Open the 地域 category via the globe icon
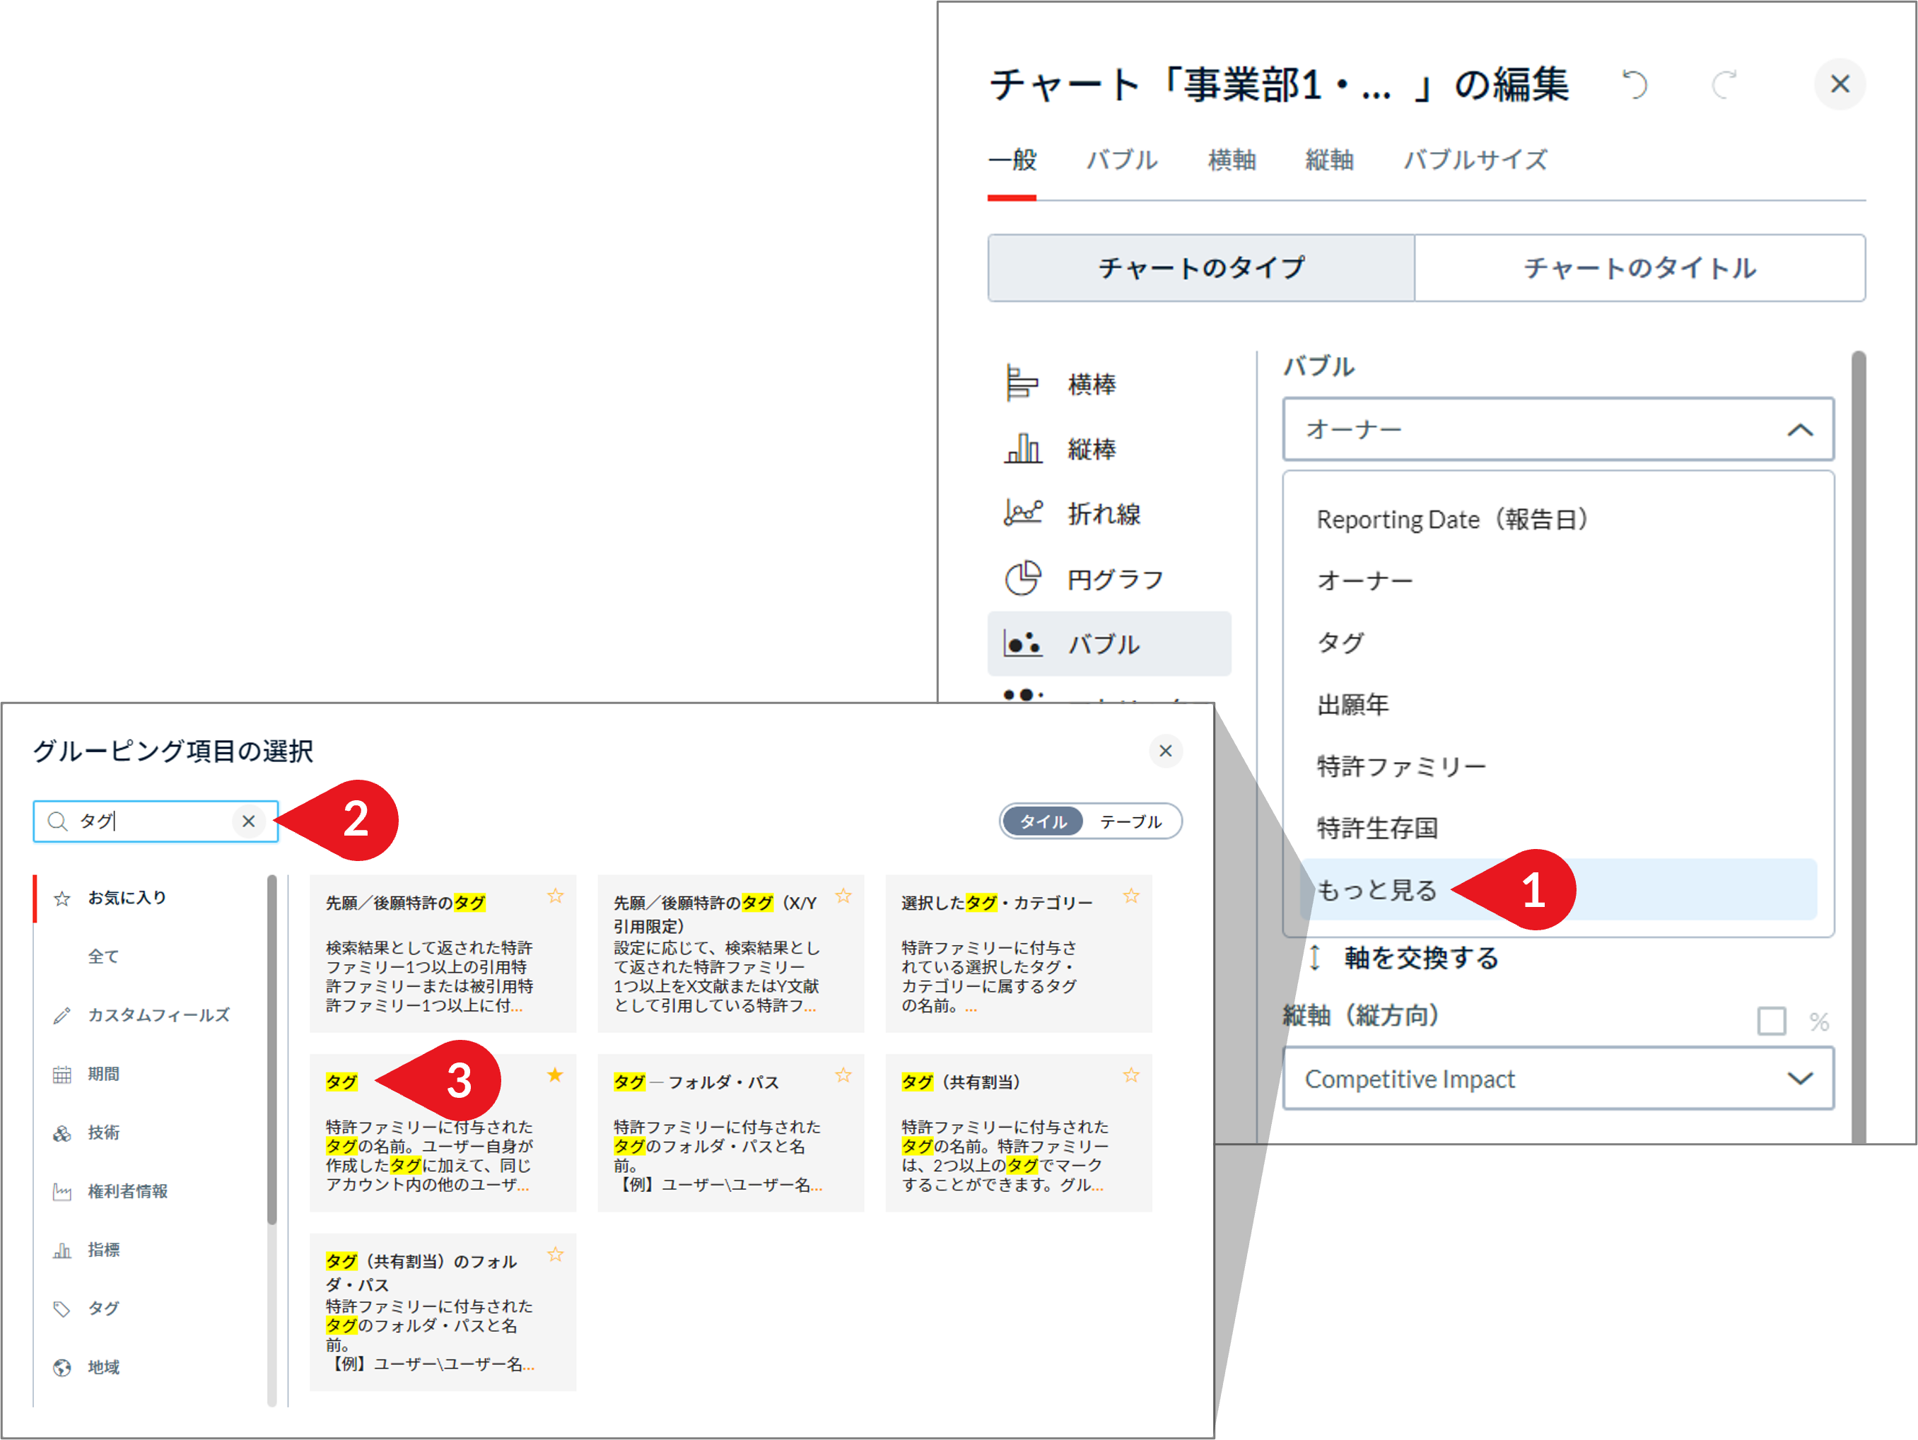Screen dimensions: 1918x1440 [62, 1367]
